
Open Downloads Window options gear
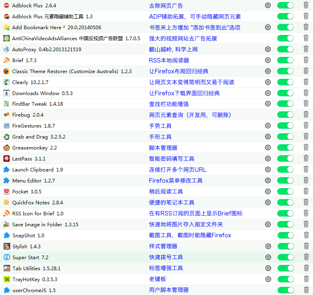point(268,93)
